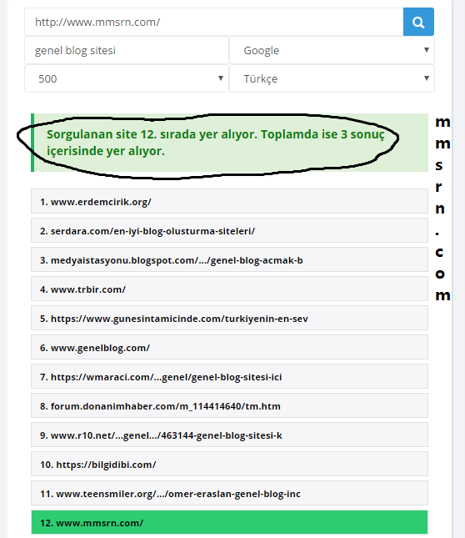Click the green 'Sorgulanan site 12. sırada' result message
The width and height of the screenshot is (465, 538).
pos(230,143)
